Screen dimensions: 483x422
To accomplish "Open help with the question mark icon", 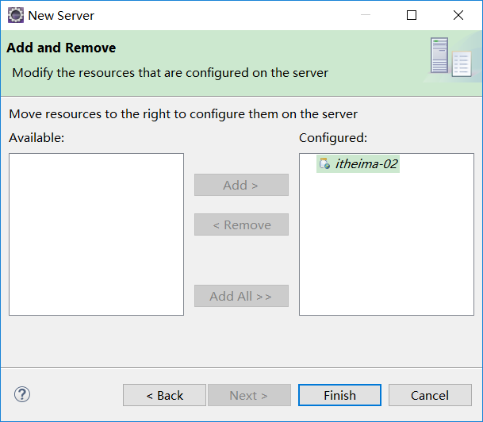I will [22, 394].
